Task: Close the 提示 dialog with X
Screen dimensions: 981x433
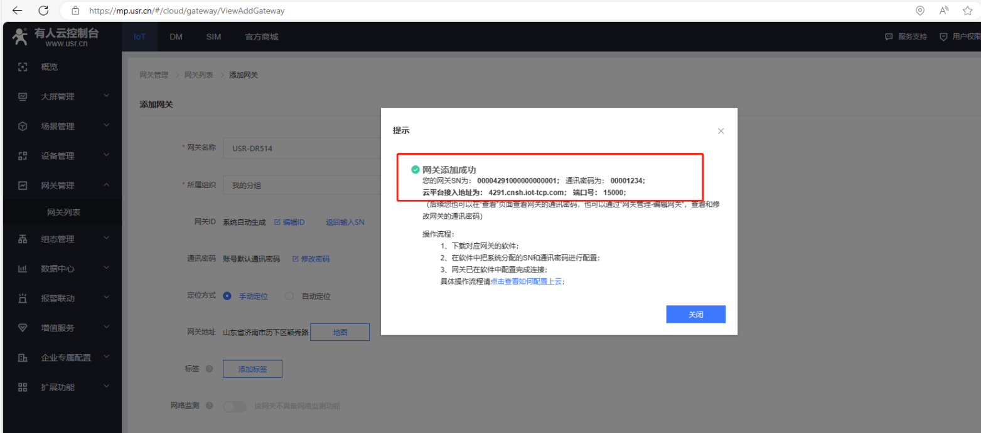Action: pyautogui.click(x=721, y=131)
